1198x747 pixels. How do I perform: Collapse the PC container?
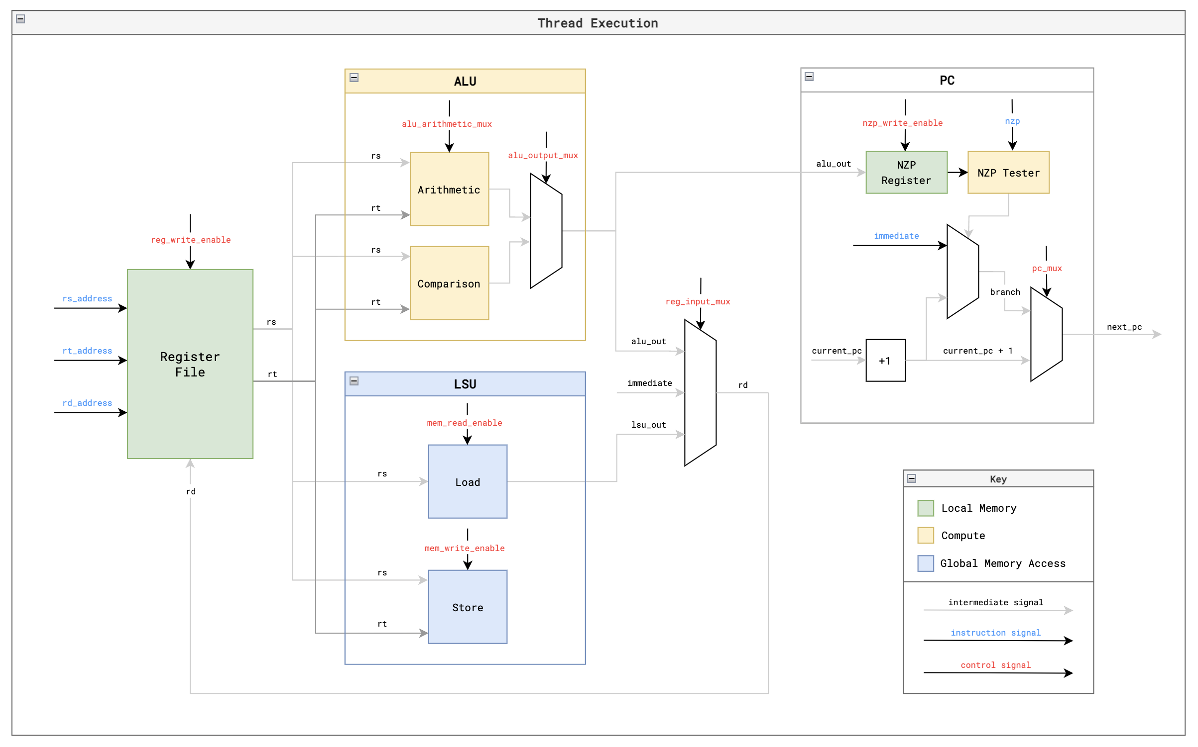point(809,77)
